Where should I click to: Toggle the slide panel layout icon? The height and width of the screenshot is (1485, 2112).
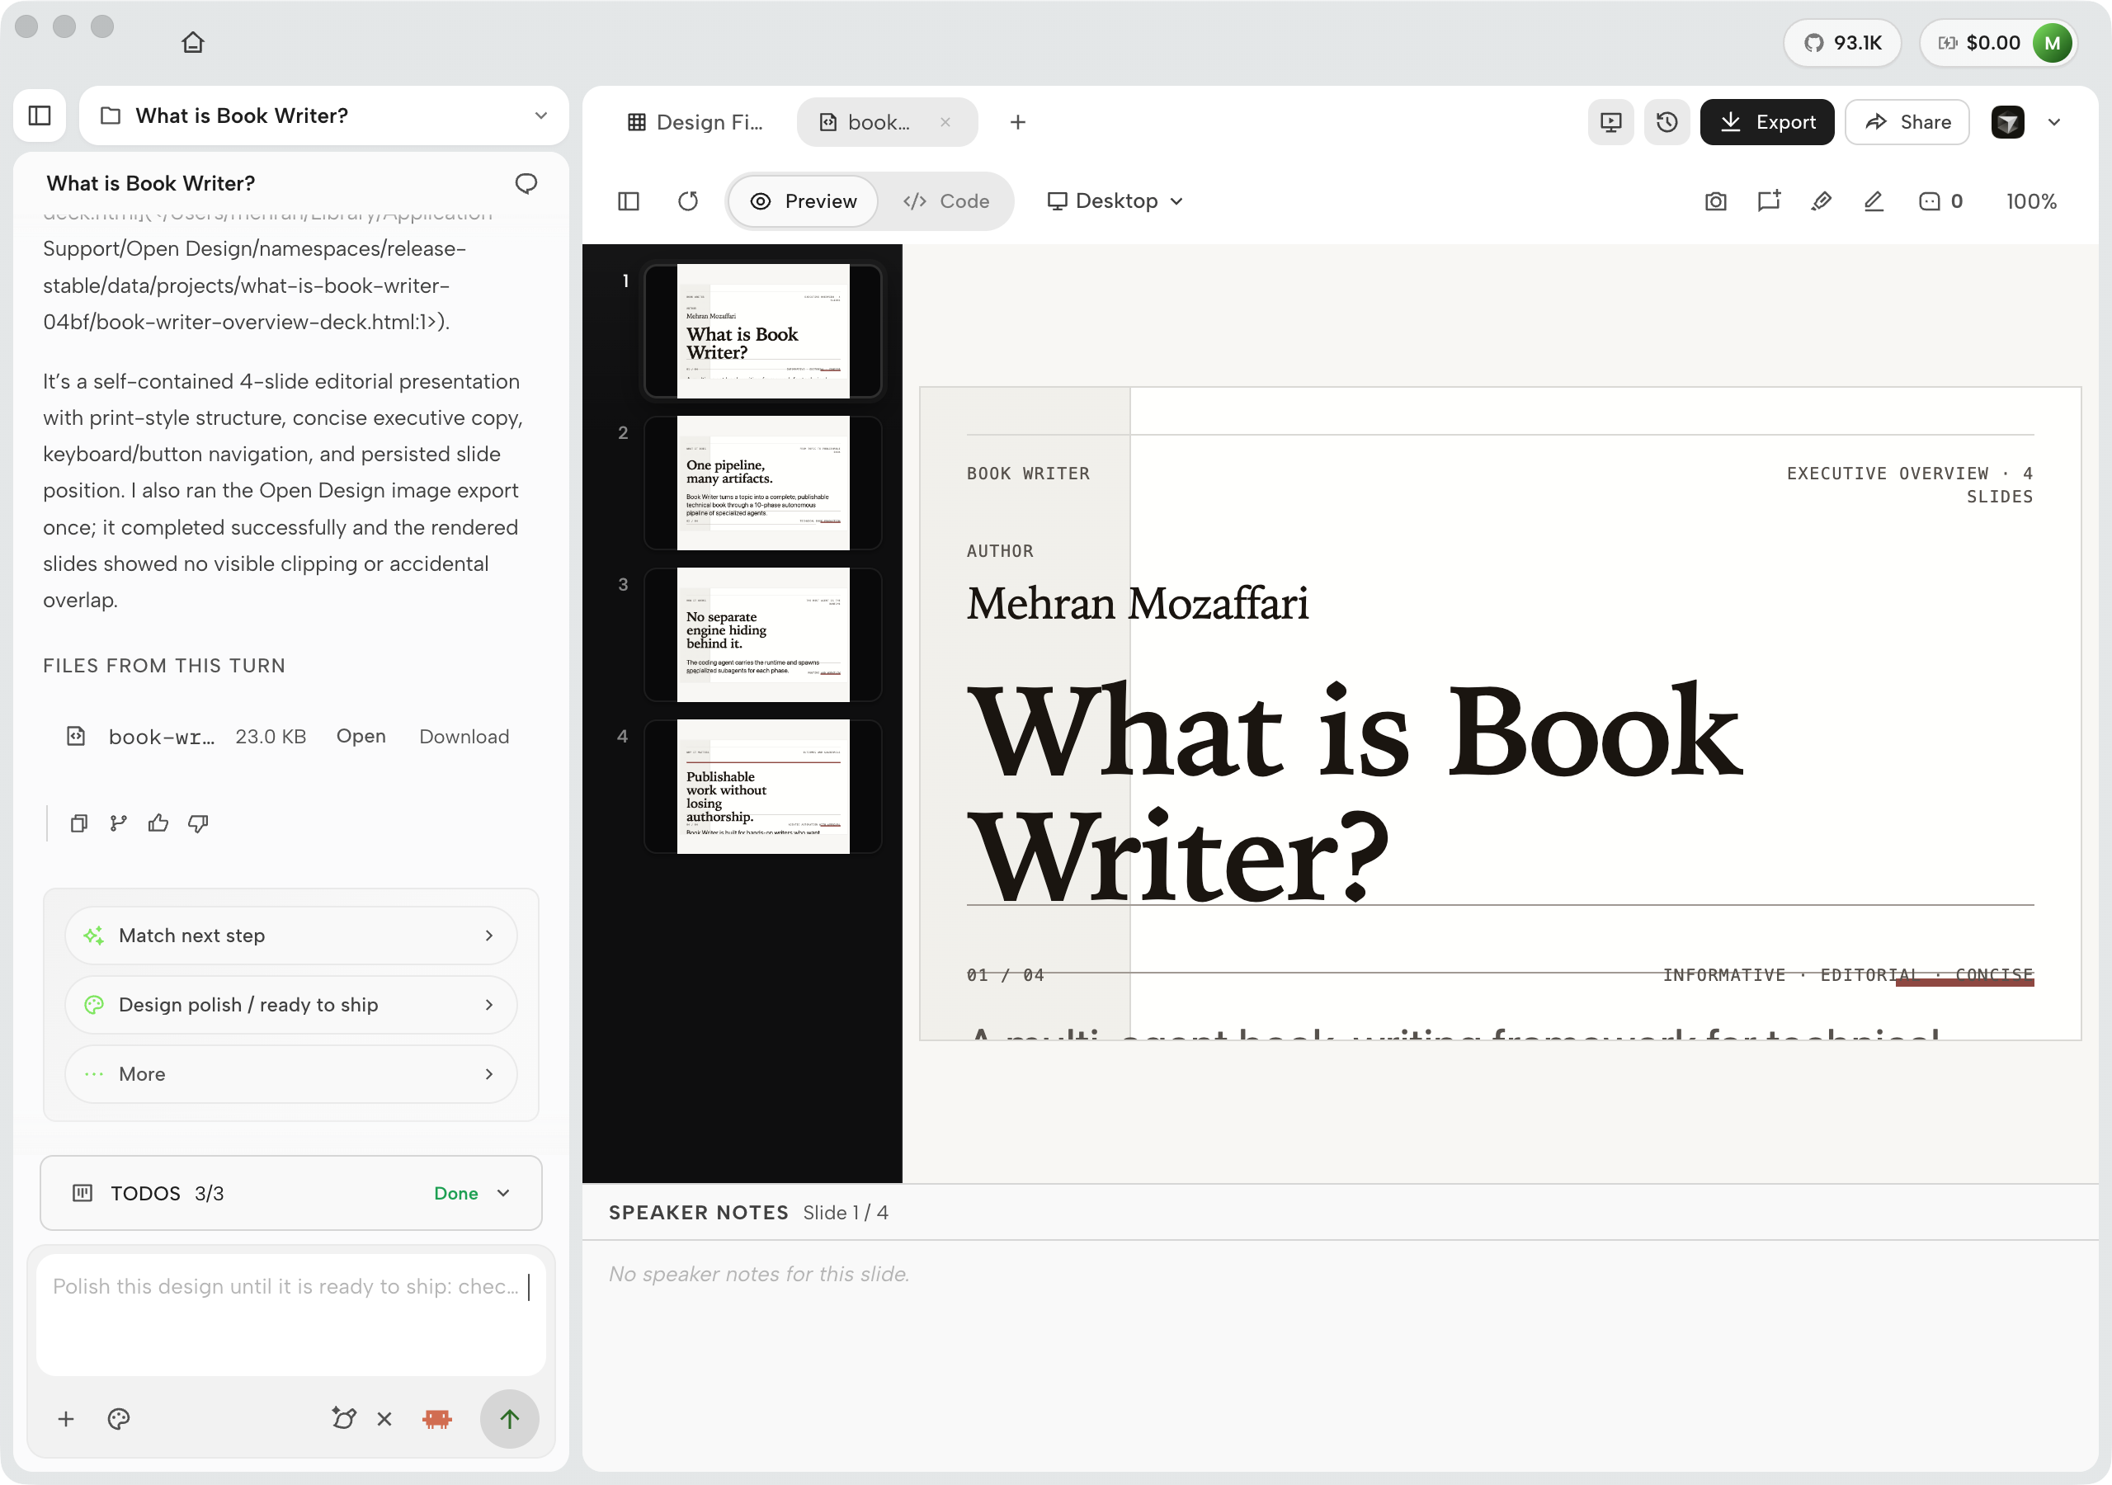click(x=629, y=201)
